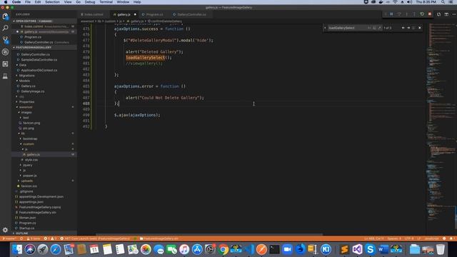Open the Search view in activity bar
The height and width of the screenshot is (257, 457).
(x=5, y=28)
